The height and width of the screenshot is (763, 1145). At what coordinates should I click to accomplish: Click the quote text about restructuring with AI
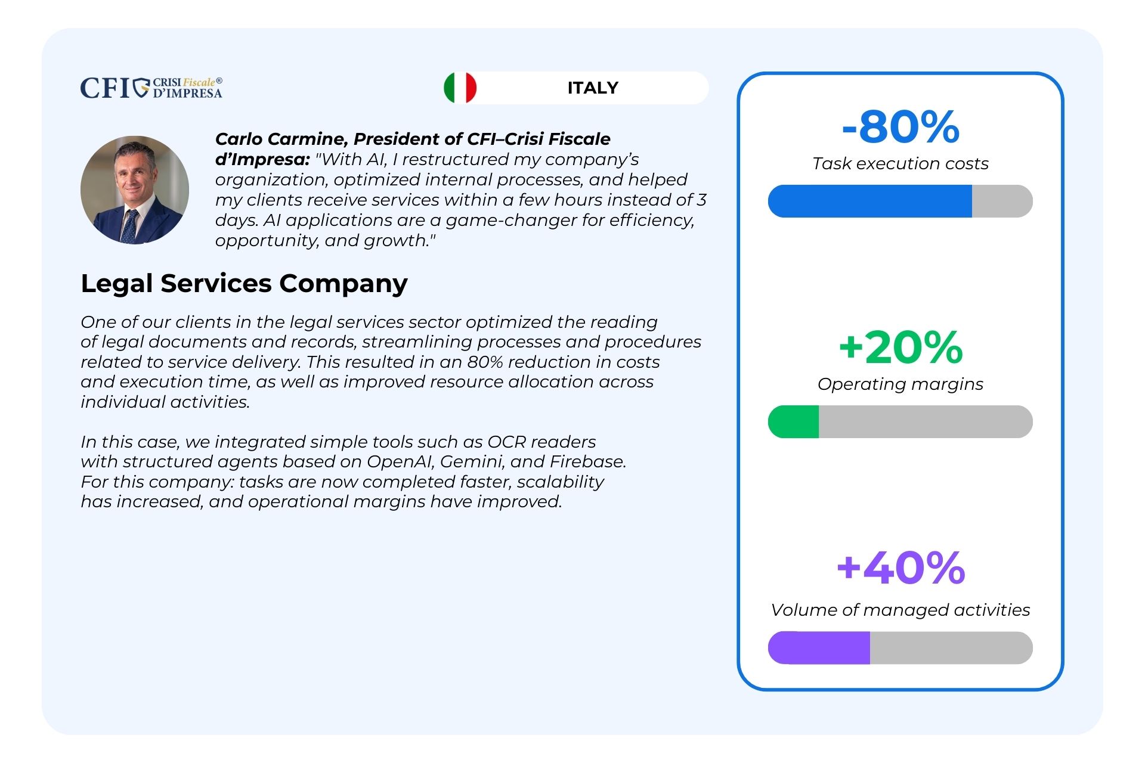click(460, 200)
